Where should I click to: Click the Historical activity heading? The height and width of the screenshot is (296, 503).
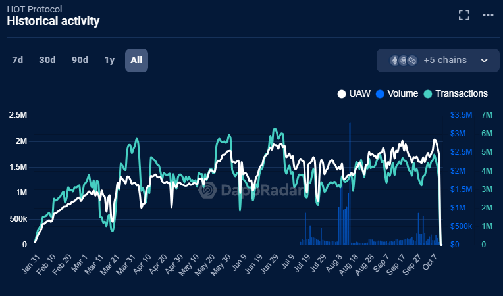pyautogui.click(x=53, y=21)
